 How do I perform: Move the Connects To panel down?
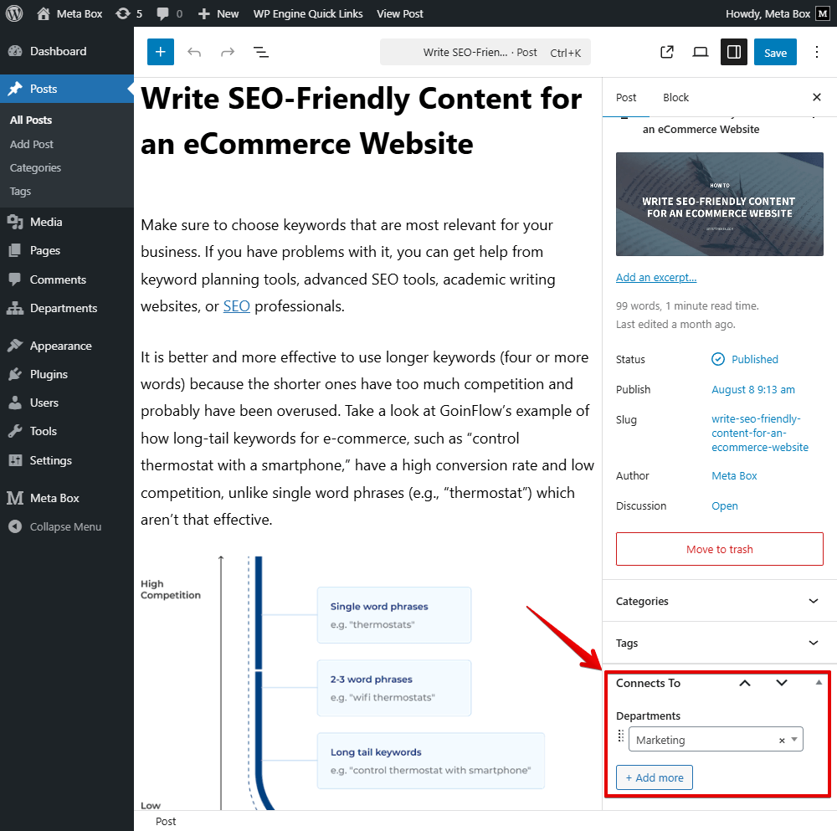point(782,683)
